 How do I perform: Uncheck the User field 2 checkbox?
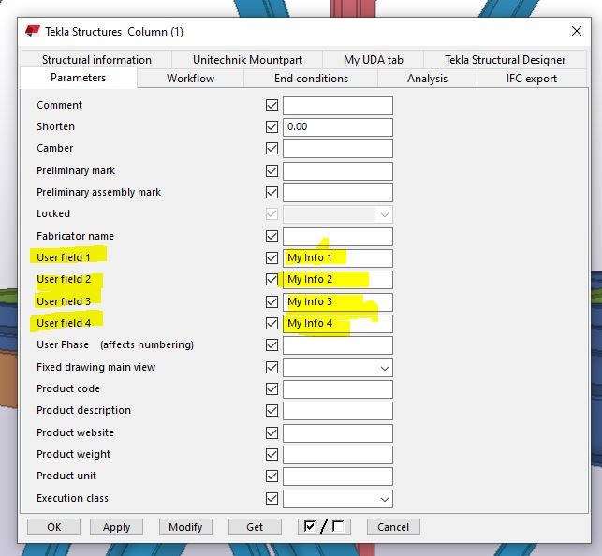[272, 279]
